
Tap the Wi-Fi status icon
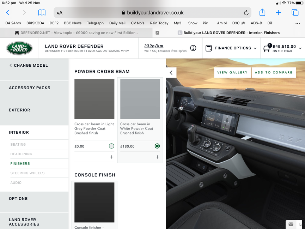click(284, 3)
